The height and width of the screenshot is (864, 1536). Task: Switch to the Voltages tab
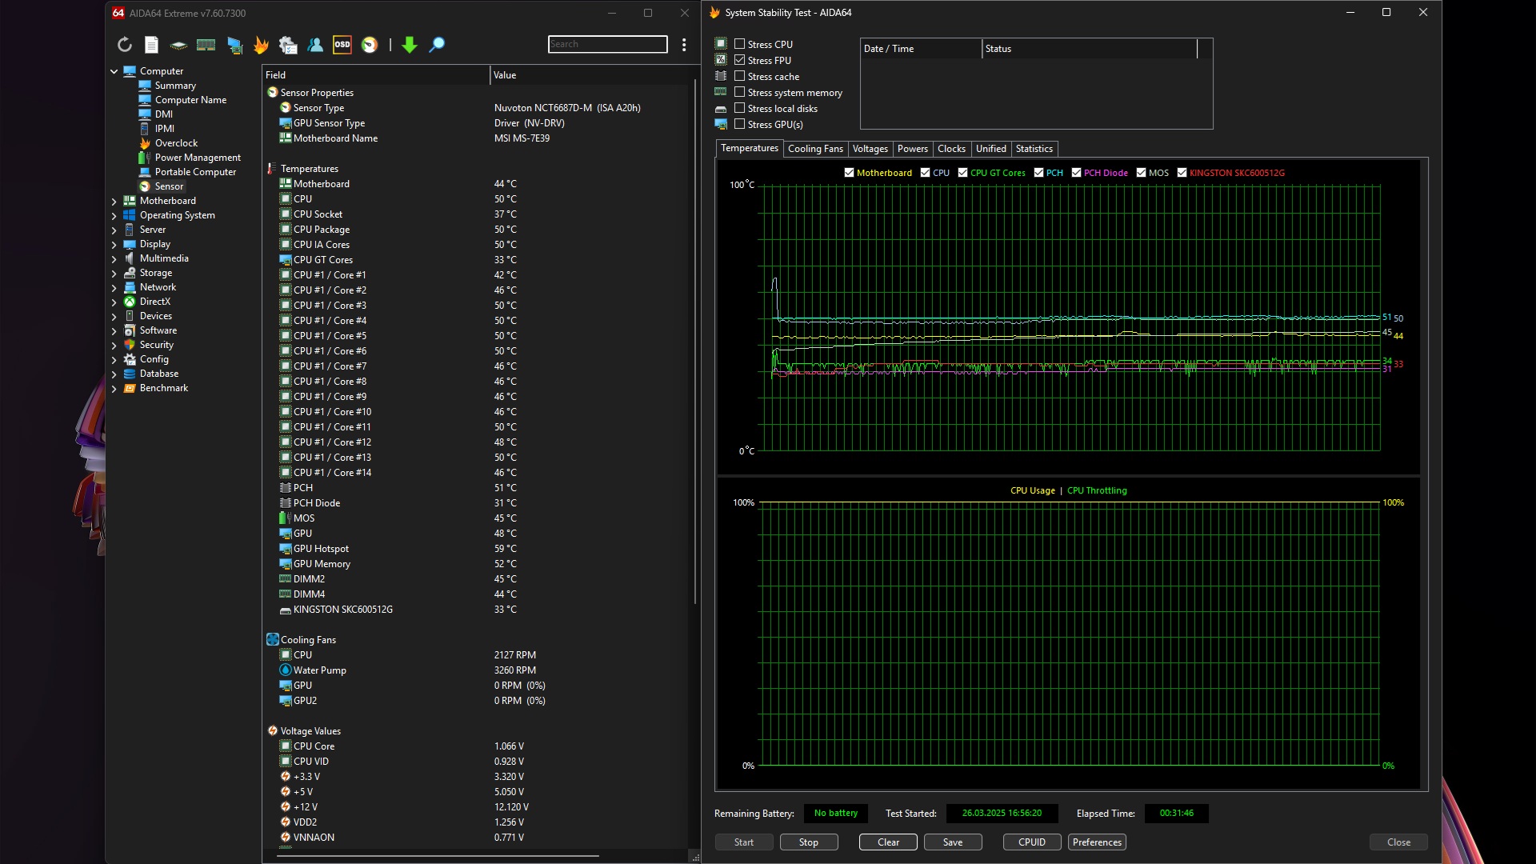click(870, 149)
